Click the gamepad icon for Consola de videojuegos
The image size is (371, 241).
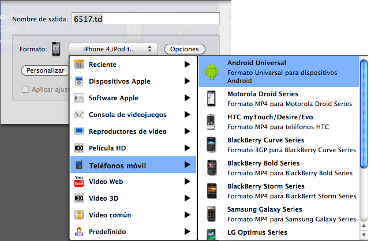pos(80,115)
